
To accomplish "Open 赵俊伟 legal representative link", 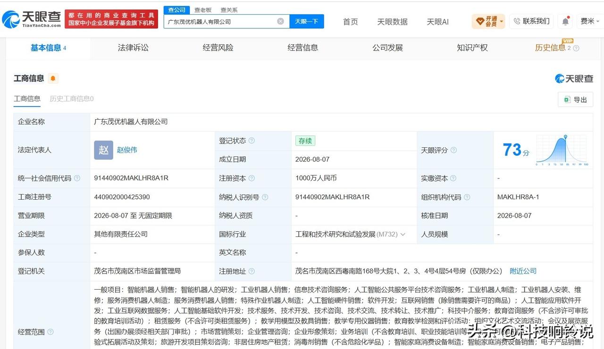I will [127, 150].
